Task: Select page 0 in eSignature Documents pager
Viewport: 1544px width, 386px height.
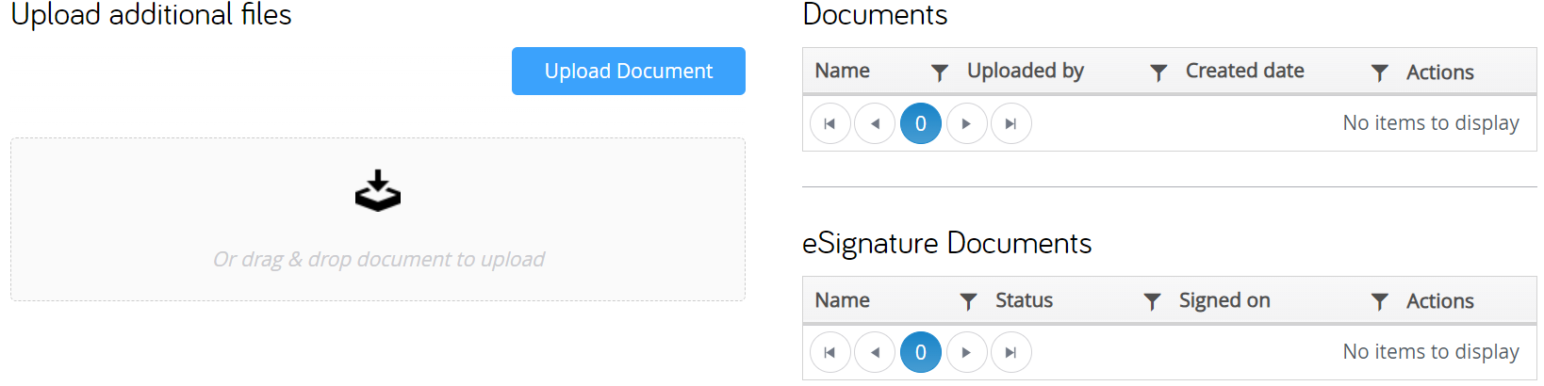Action: (x=921, y=352)
